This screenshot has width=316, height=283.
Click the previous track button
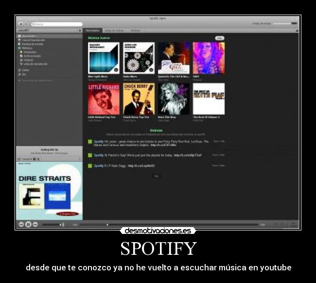[x=21, y=224]
